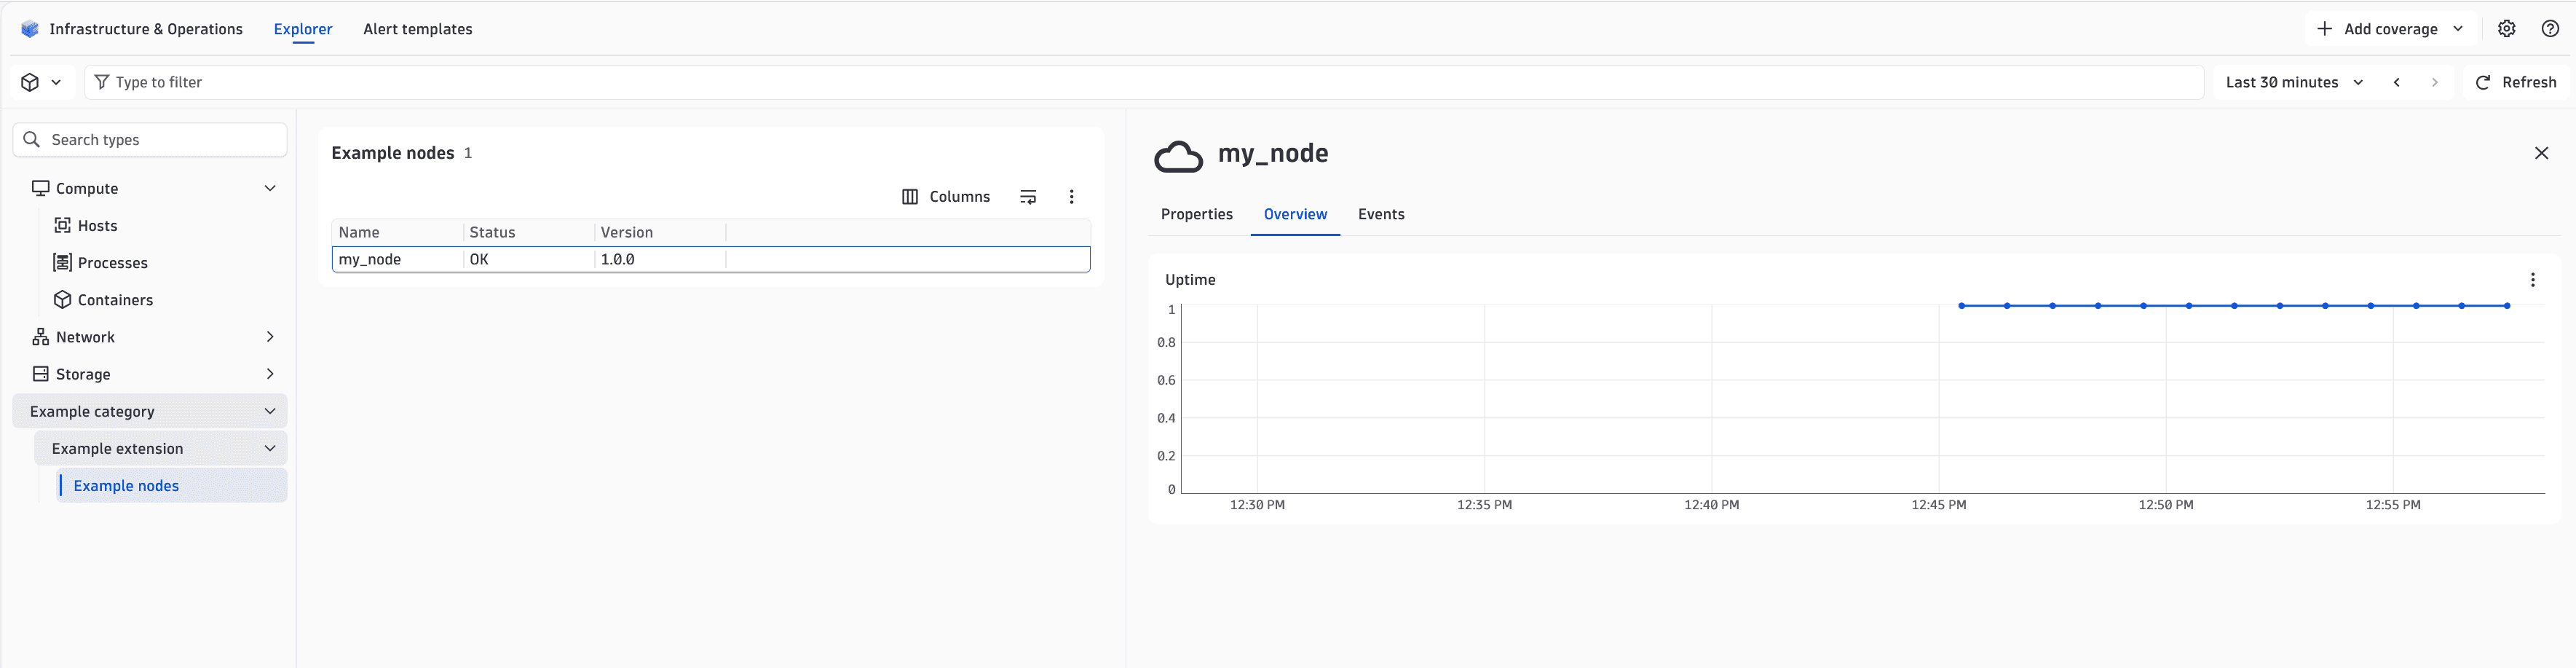Click the Columns button
The height and width of the screenshot is (668, 2576).
pyautogui.click(x=946, y=196)
